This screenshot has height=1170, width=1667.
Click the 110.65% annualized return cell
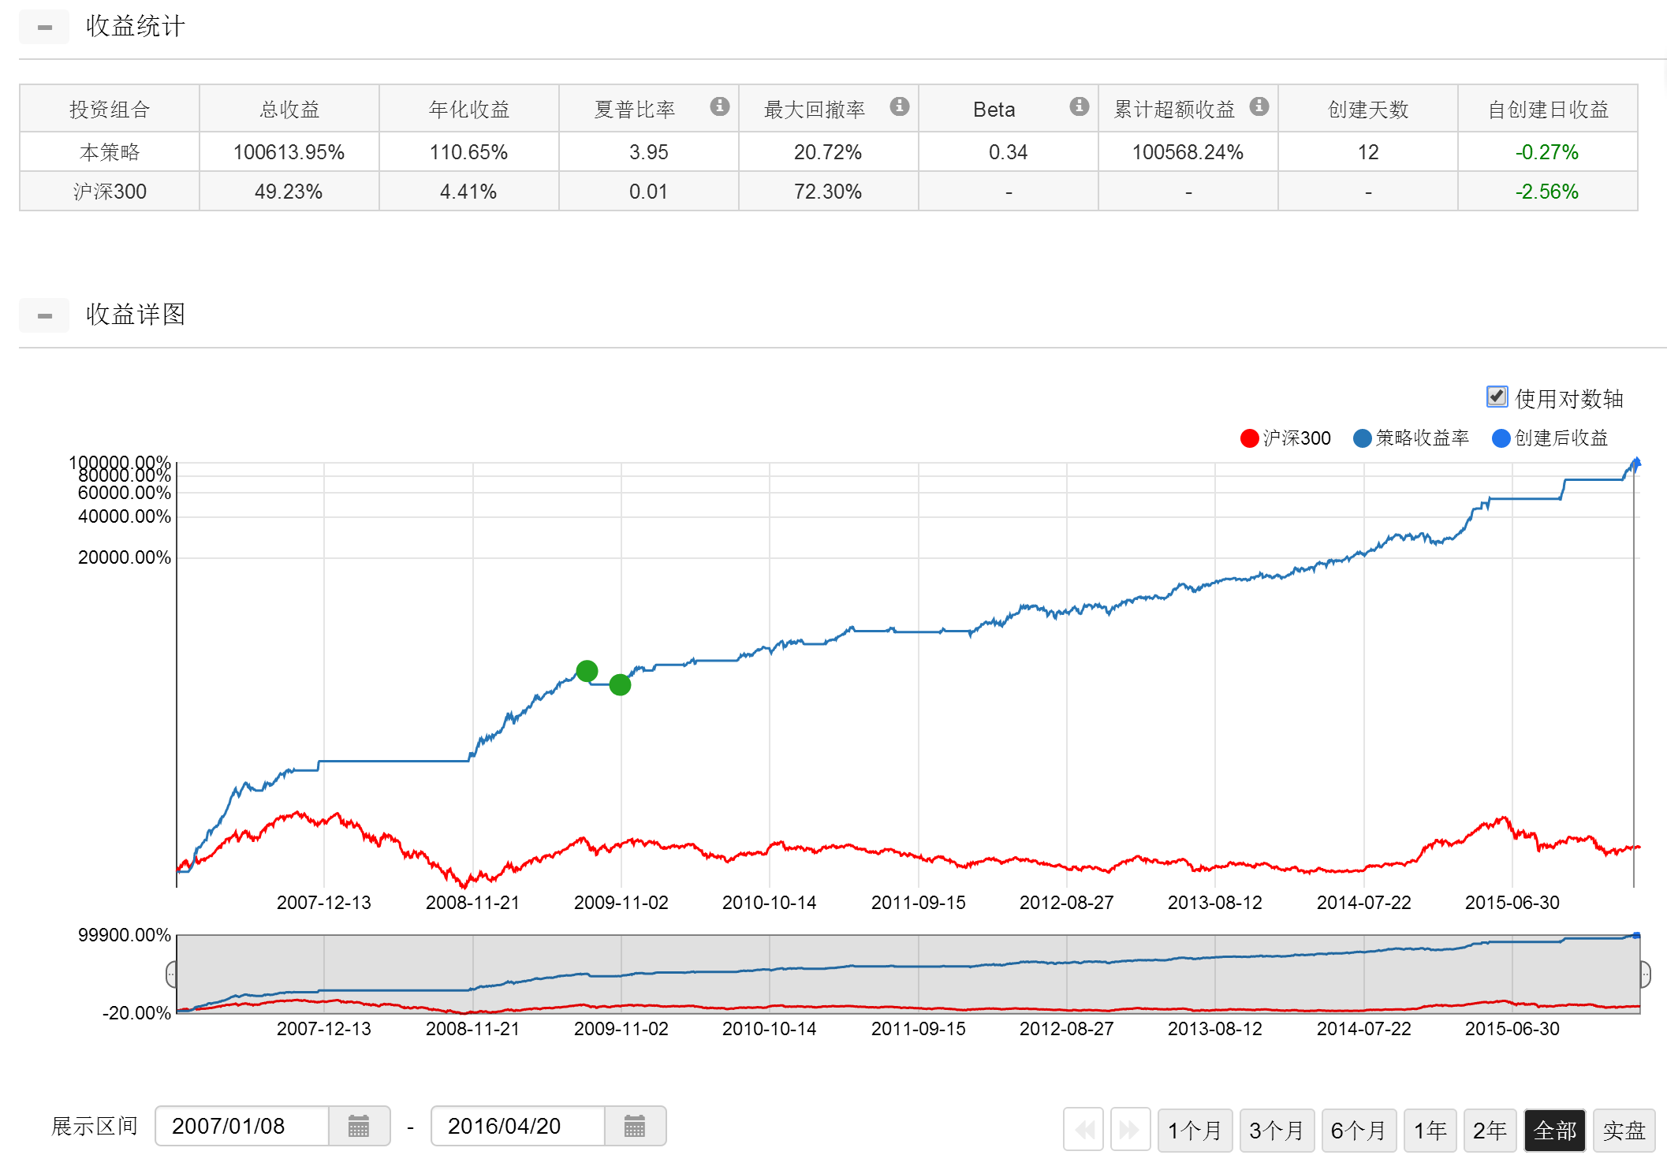pos(469,152)
